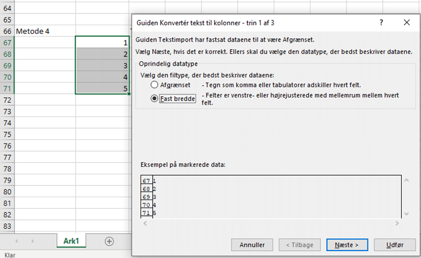Screen dimensions: 421x258
Task: Click the help question mark icon
Action: pyautogui.click(x=382, y=22)
